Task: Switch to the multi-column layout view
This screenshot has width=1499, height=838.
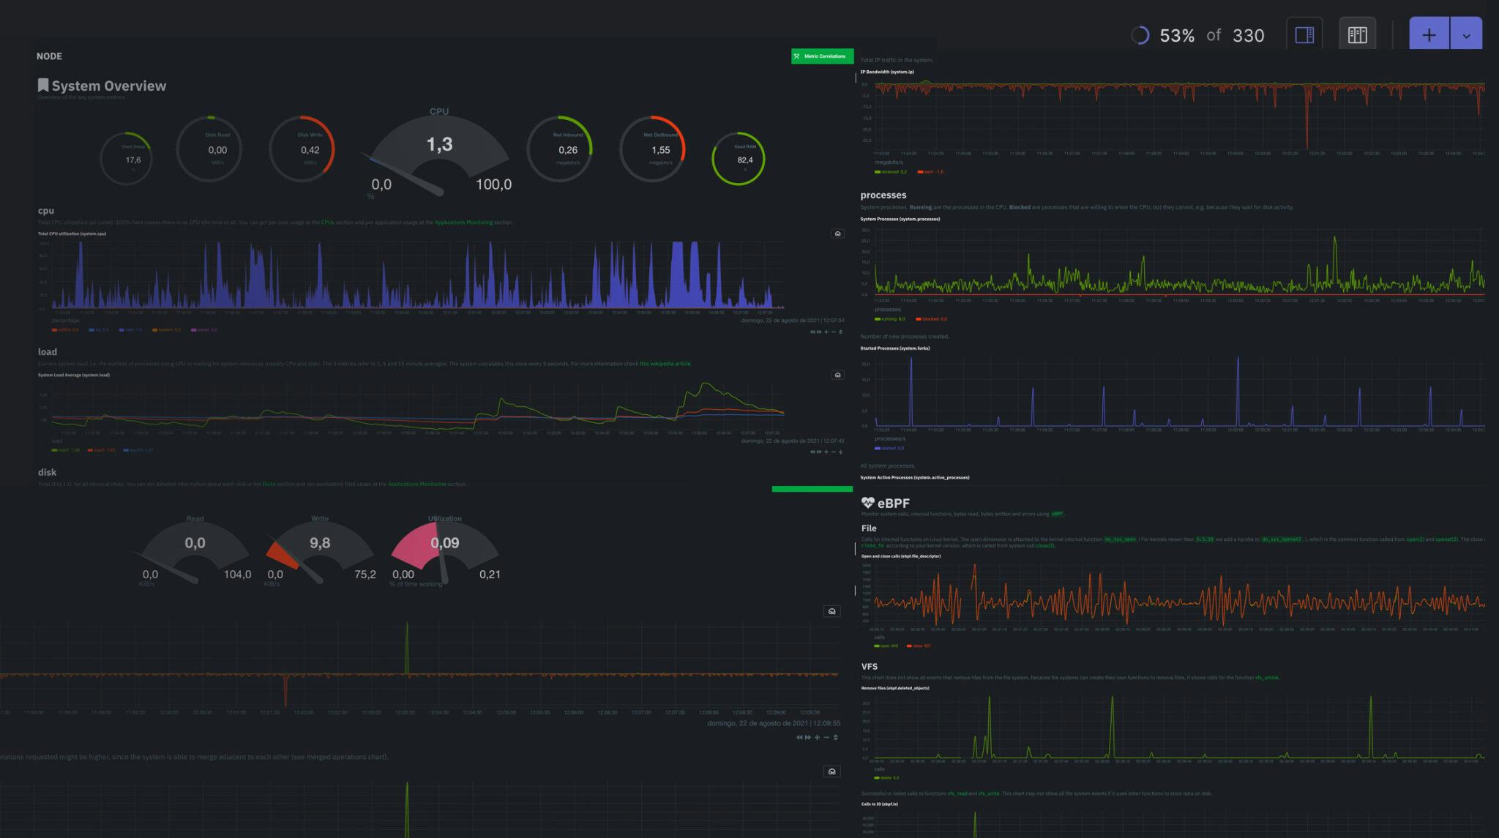Action: [1357, 35]
